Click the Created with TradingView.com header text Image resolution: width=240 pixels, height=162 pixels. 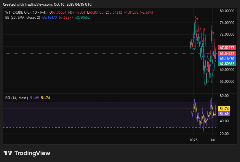point(47,4)
